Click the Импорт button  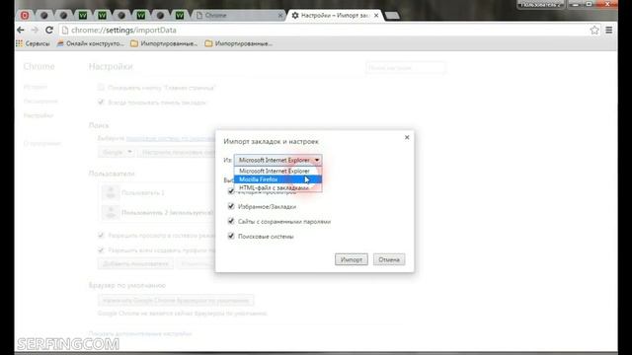352,259
